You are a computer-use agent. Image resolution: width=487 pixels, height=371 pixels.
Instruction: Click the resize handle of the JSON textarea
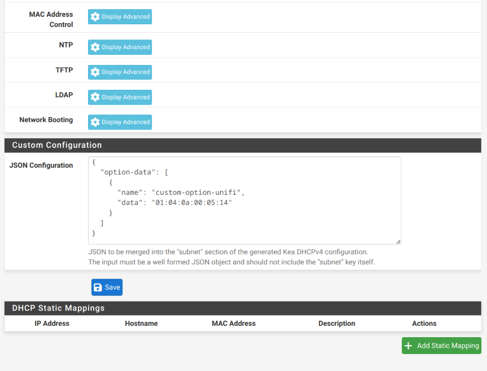point(398,242)
